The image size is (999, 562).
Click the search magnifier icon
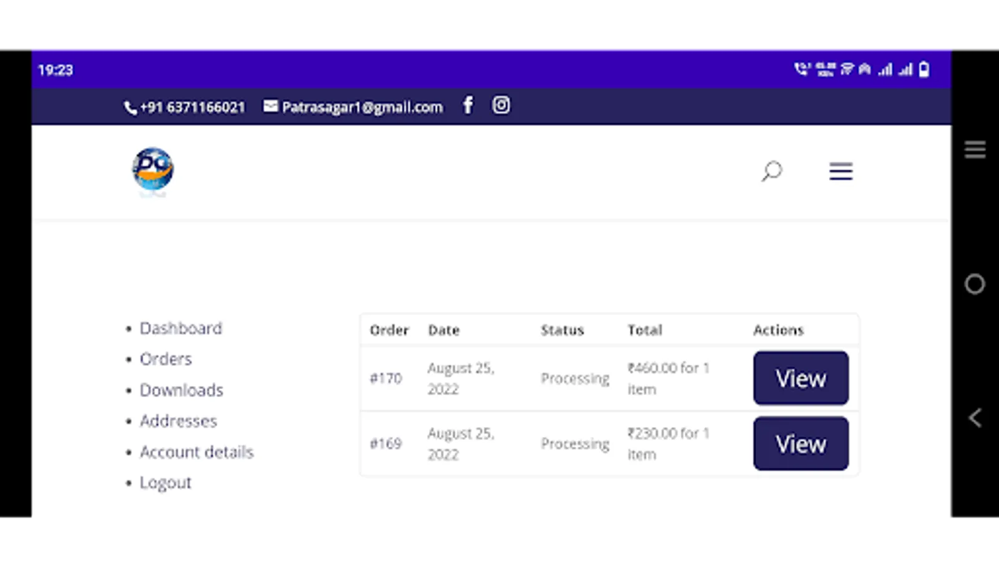(772, 170)
